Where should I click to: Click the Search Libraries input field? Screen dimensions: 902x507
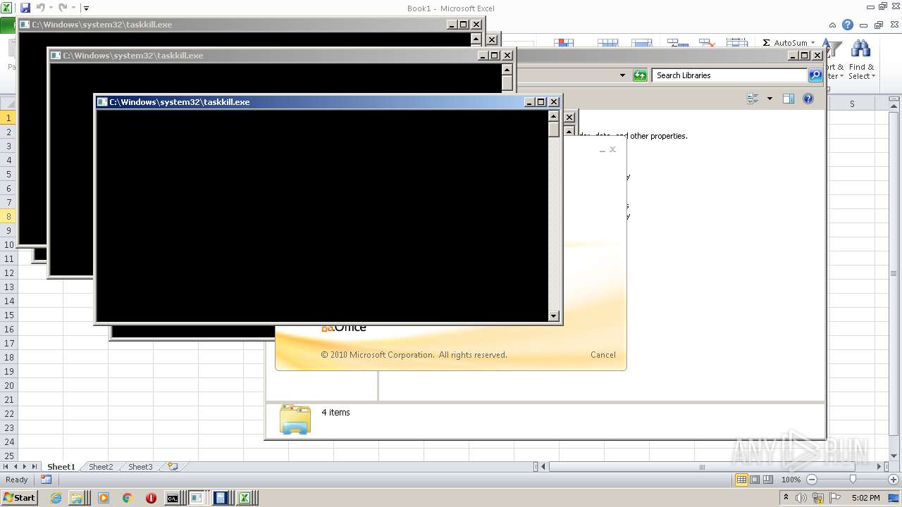[729, 75]
